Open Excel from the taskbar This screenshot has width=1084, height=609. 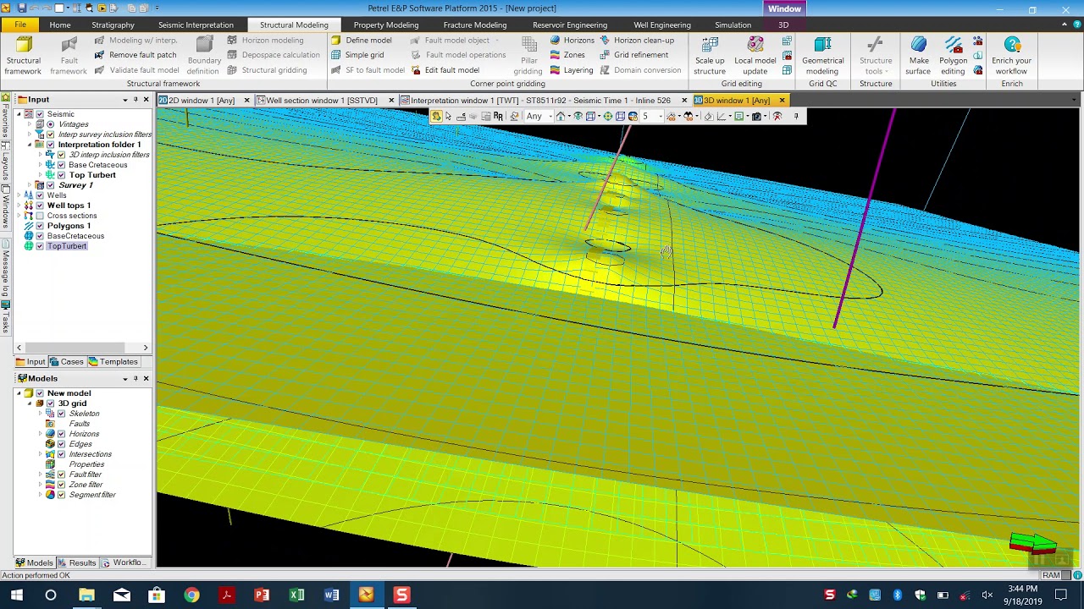point(296,595)
